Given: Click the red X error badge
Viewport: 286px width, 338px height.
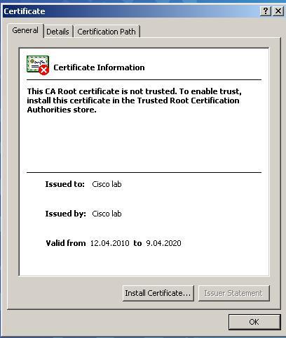Looking at the screenshot, I should click(43, 70).
